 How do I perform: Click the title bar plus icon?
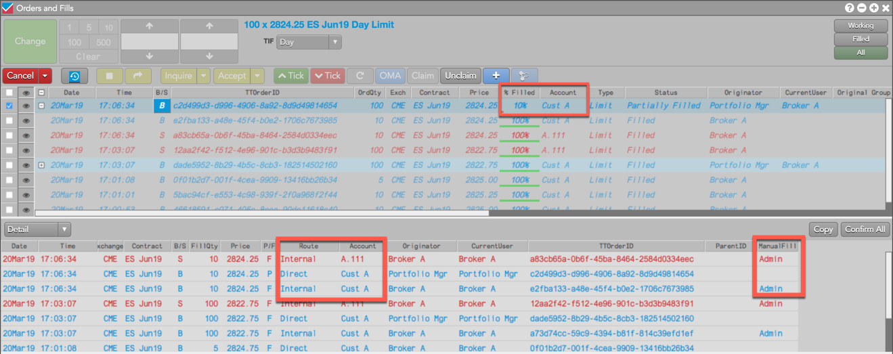(x=873, y=8)
